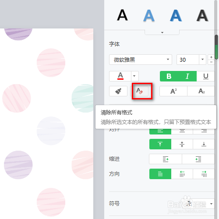Apply subscript formatting
219x219 pixels.
pos(201,91)
